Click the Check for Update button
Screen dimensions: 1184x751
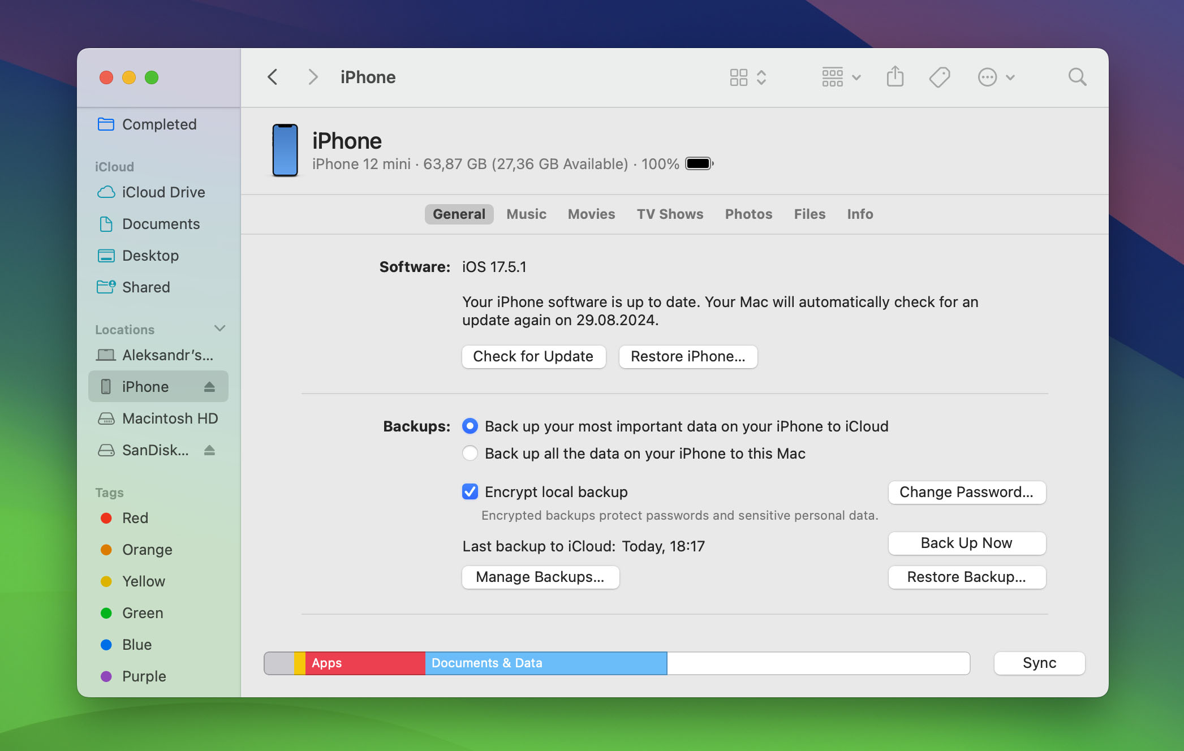pos(533,355)
